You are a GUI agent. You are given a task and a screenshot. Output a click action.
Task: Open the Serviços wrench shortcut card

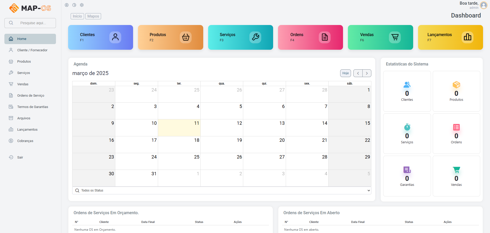[240, 37]
